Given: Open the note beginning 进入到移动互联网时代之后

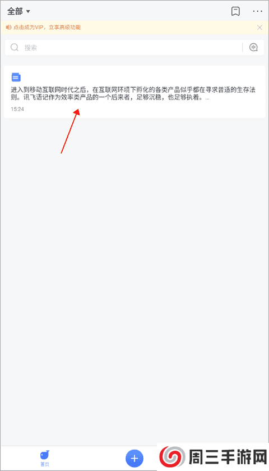Looking at the screenshot, I should pos(134,92).
